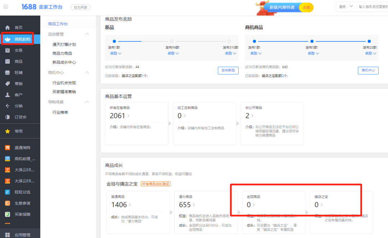Click the 发布94款 progress milestone dot
The width and height of the screenshot is (388, 238).
[x=172, y=41]
